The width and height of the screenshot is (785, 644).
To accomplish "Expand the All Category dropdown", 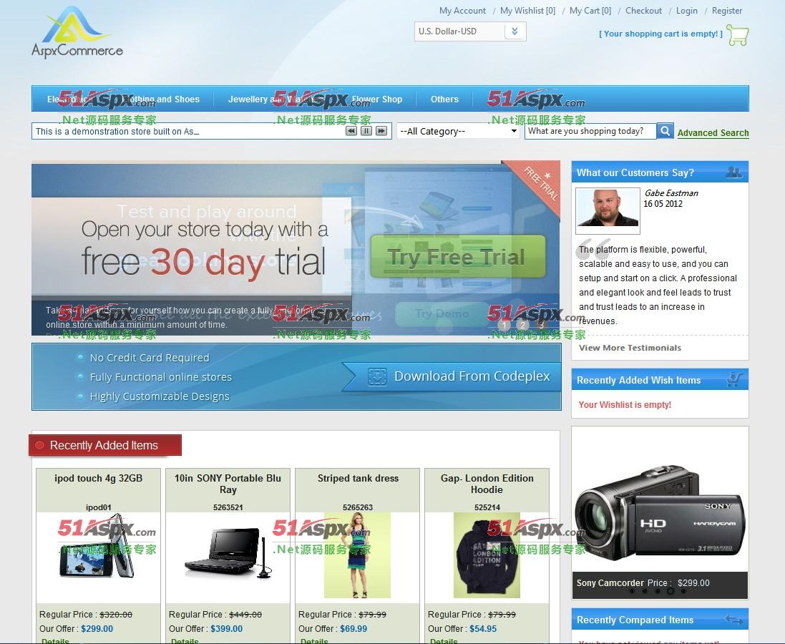I will 458,131.
